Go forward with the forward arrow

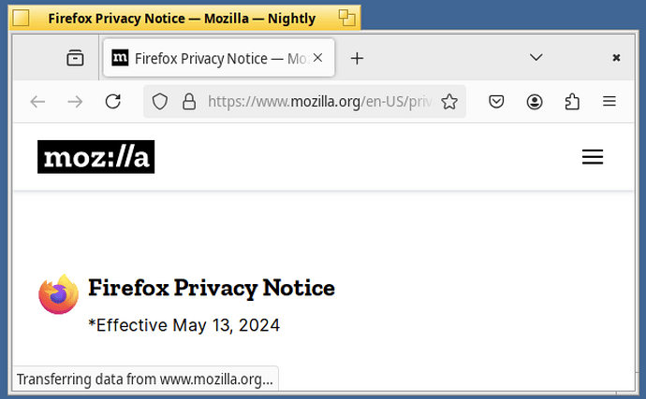point(75,102)
